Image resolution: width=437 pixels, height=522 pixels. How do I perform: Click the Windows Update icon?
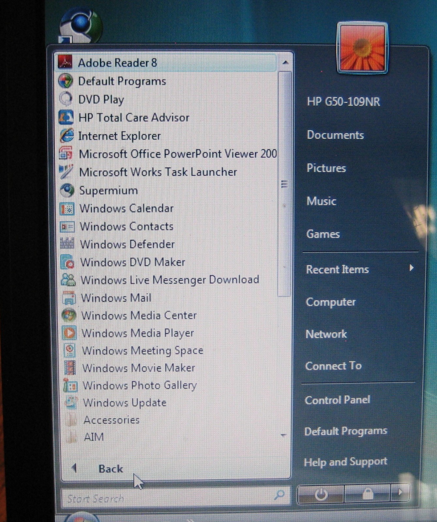tap(71, 403)
